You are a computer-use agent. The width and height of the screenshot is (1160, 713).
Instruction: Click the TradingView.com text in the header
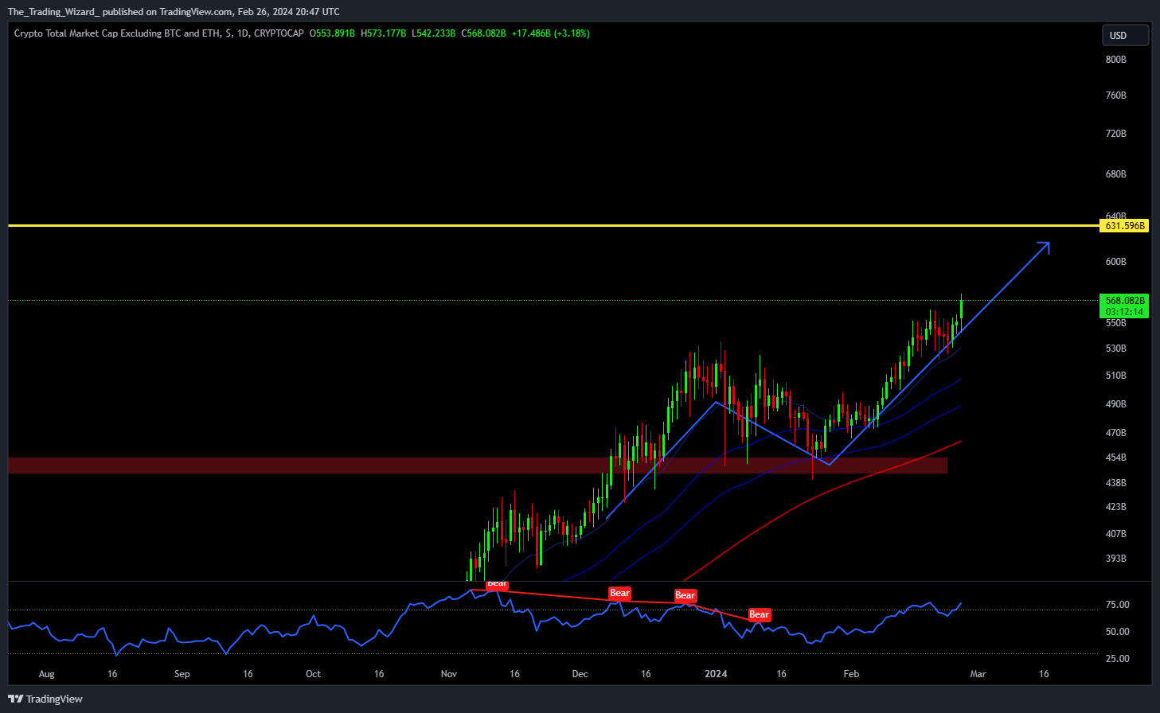197,12
